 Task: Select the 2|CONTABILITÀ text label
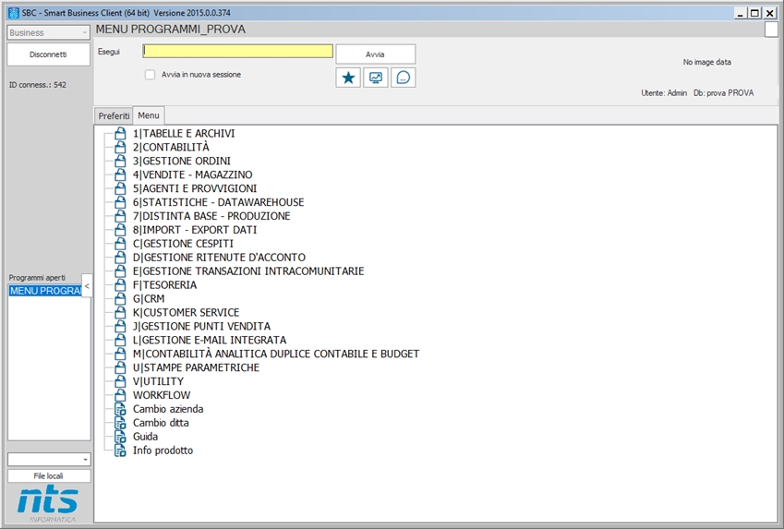coord(171,147)
